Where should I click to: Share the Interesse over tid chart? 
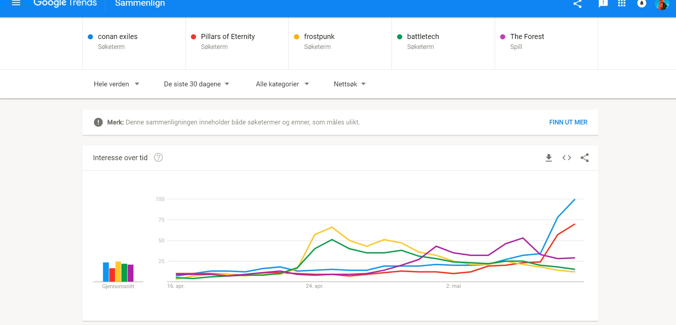click(585, 158)
